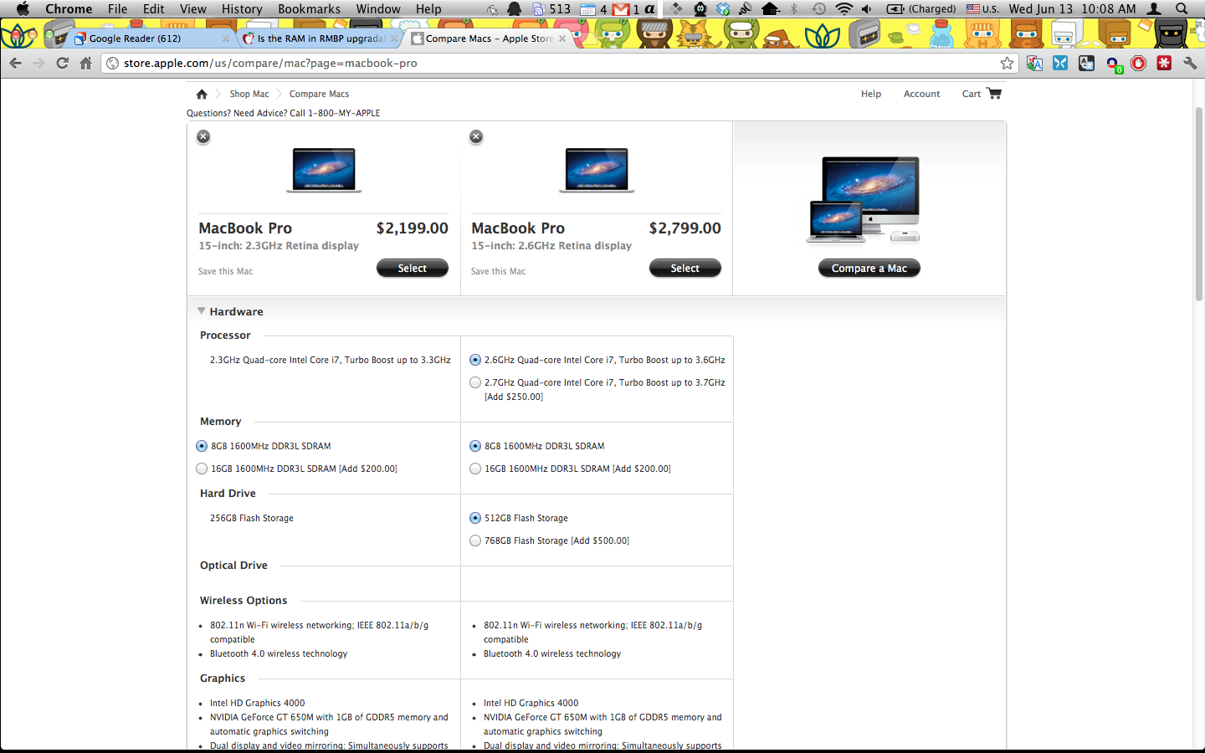Select the 2.6GHz Quad-core processor option
Screen dimensions: 1205x753
[475, 360]
